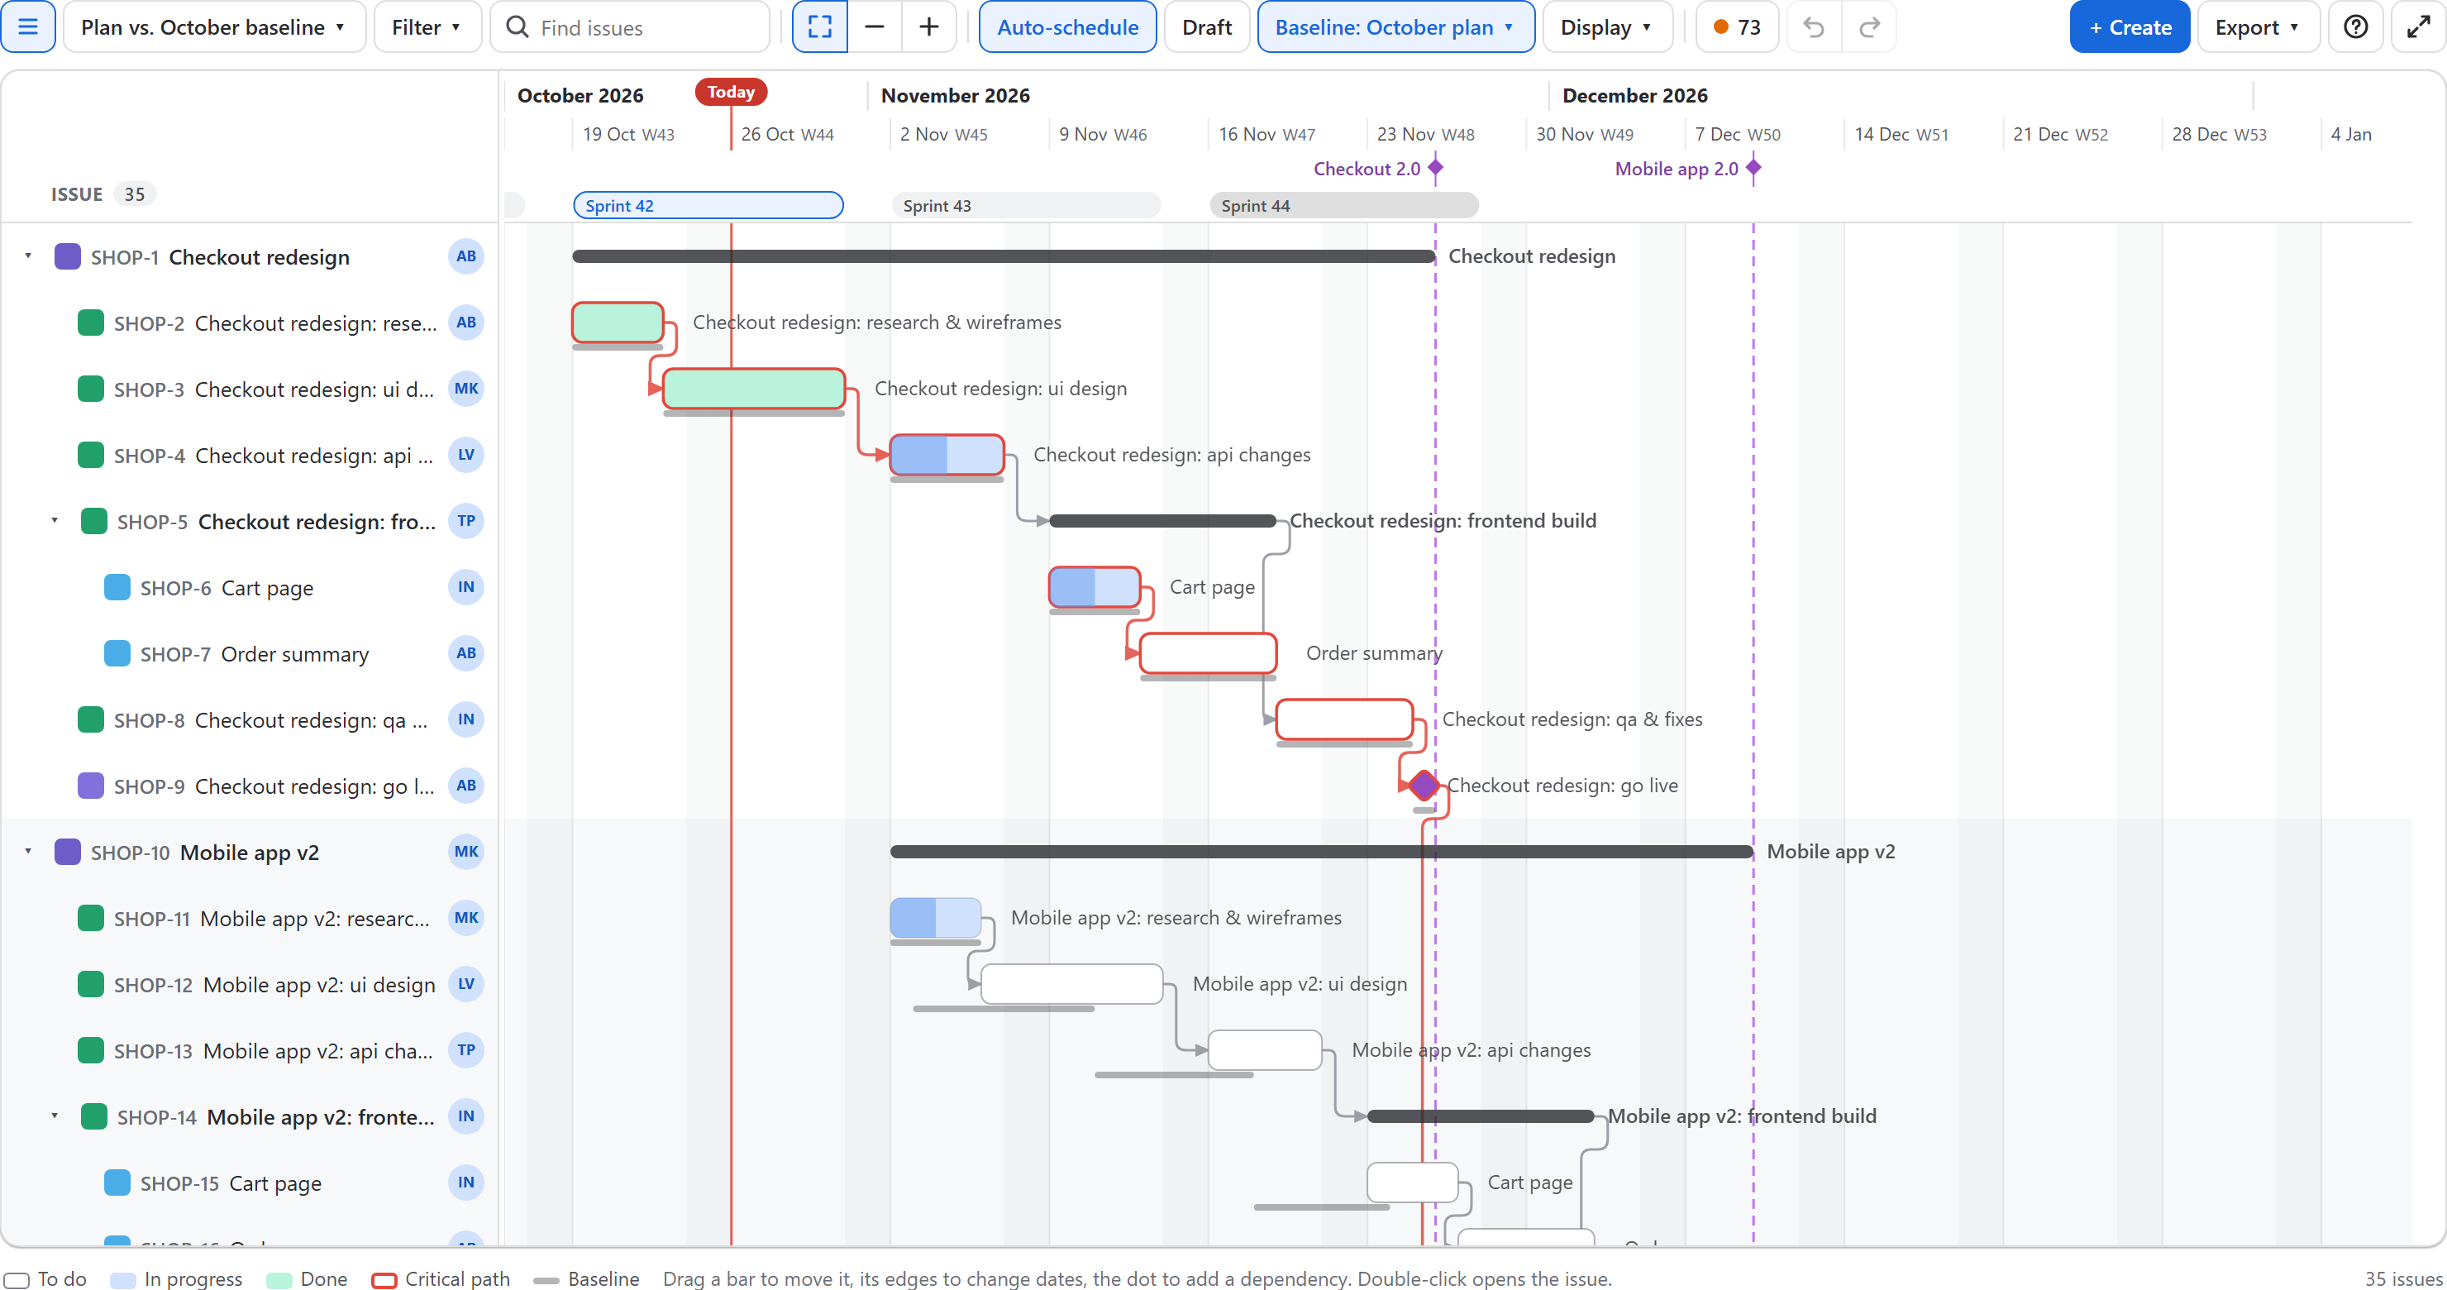Viewport: 2447px width, 1290px height.
Task: Select the Checkout redesign api changes bar
Action: [x=946, y=455]
